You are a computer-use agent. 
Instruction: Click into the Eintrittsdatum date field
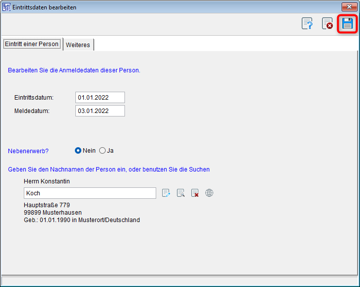(100, 98)
